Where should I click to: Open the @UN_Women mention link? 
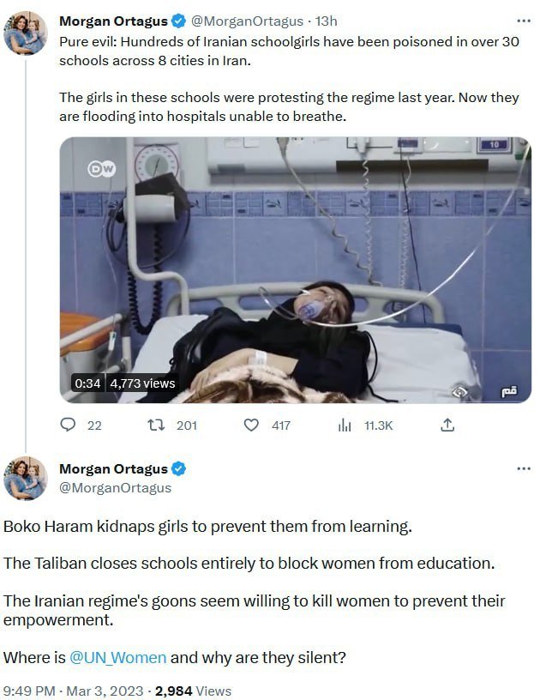(x=118, y=658)
